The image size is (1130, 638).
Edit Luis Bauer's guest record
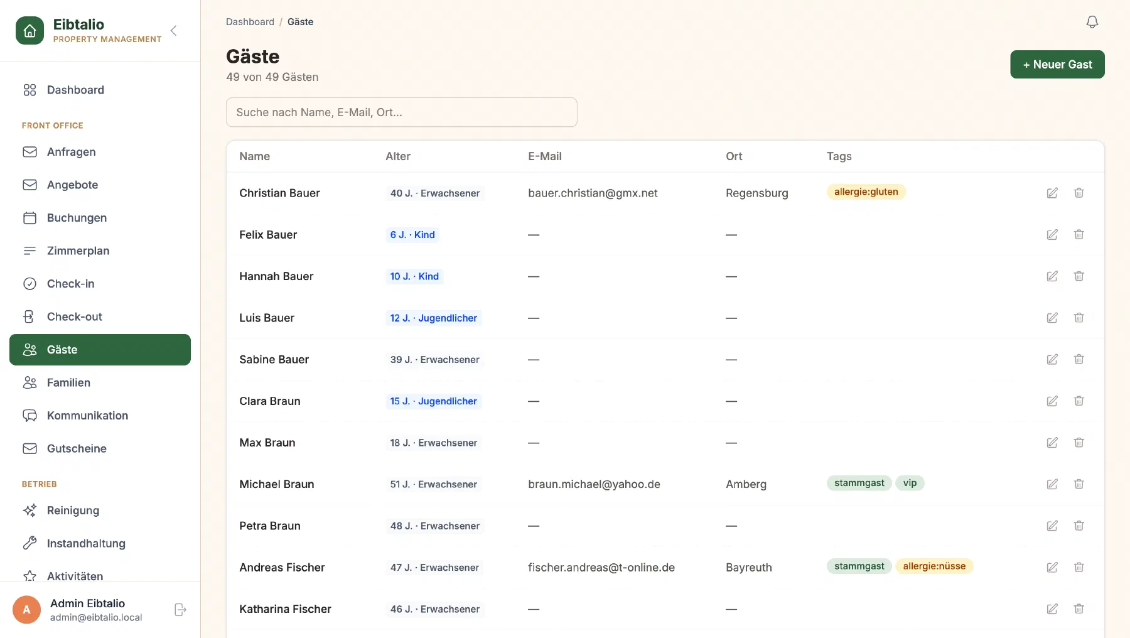(1052, 318)
